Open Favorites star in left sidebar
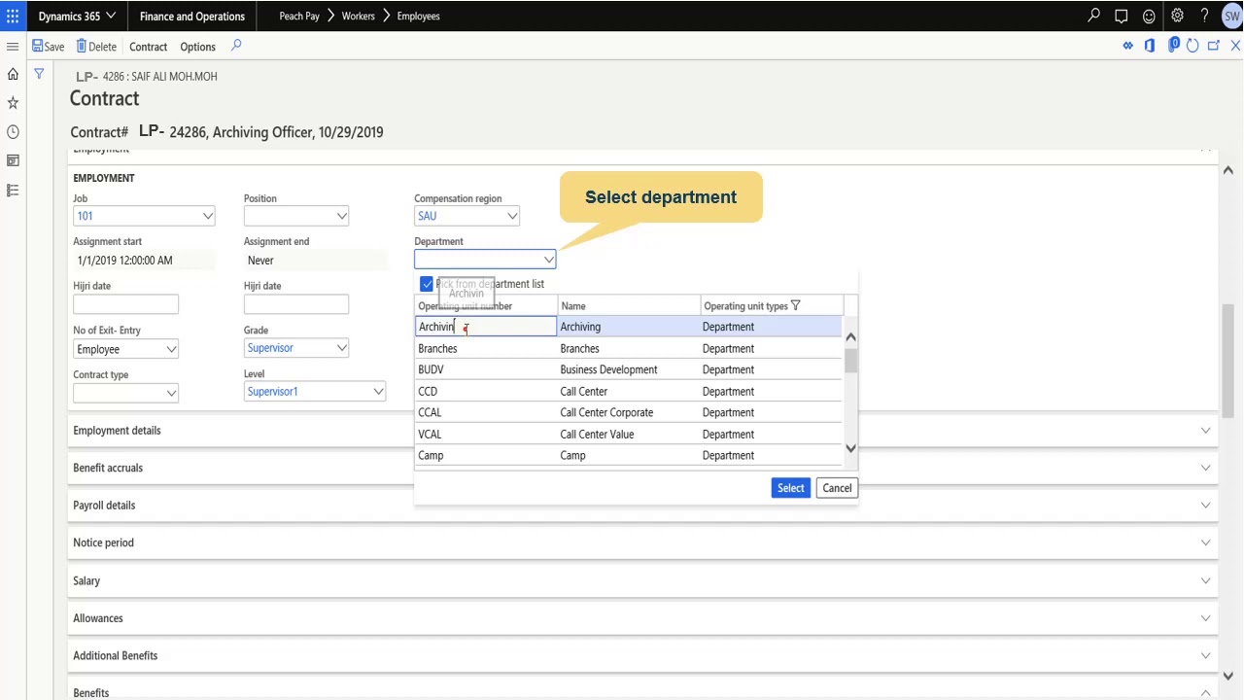This screenshot has height=700, width=1244. point(13,103)
